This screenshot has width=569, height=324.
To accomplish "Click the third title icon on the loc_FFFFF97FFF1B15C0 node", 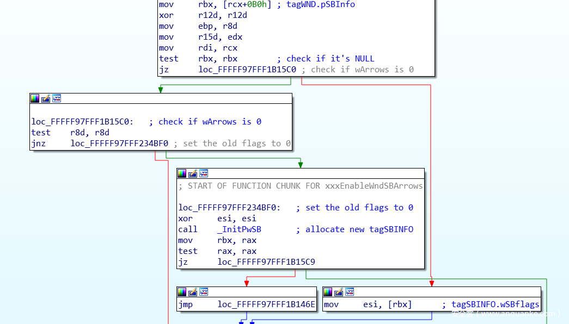I will coord(57,98).
